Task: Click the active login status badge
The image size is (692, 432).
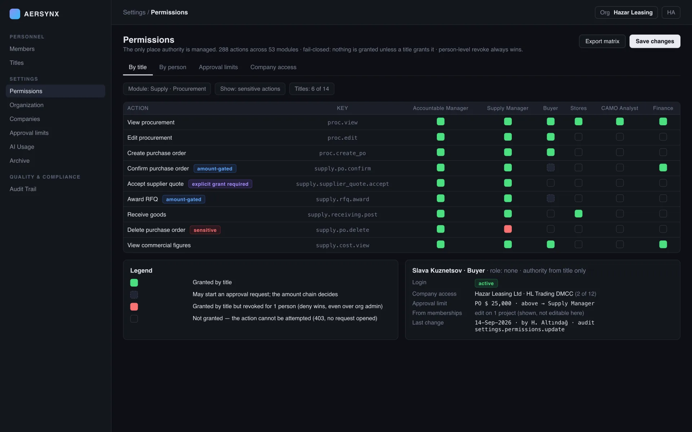Action: click(x=486, y=283)
